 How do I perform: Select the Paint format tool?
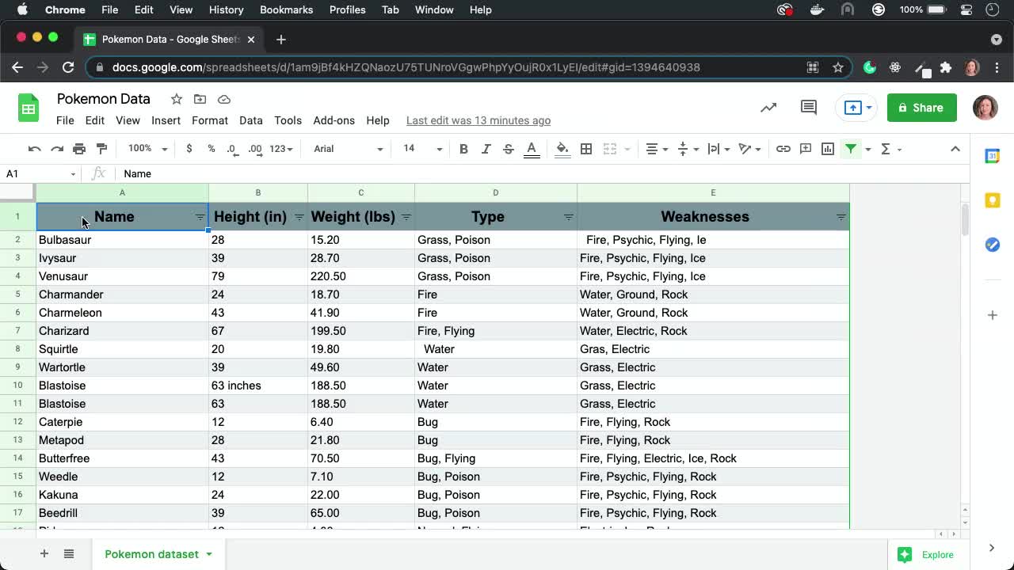coord(101,149)
